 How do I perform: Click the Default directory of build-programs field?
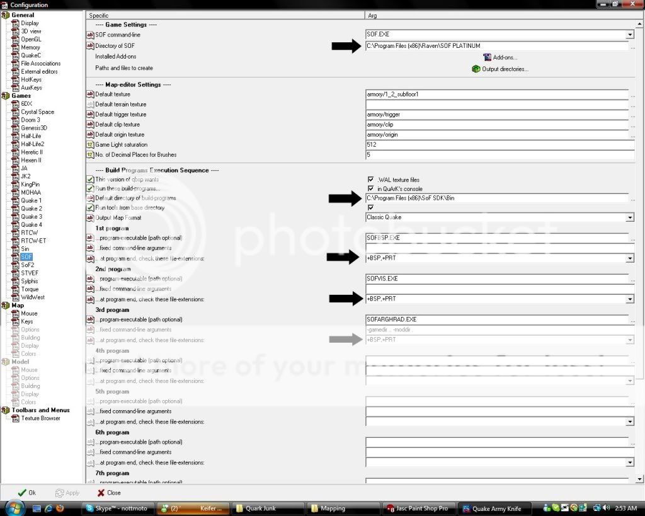point(497,198)
